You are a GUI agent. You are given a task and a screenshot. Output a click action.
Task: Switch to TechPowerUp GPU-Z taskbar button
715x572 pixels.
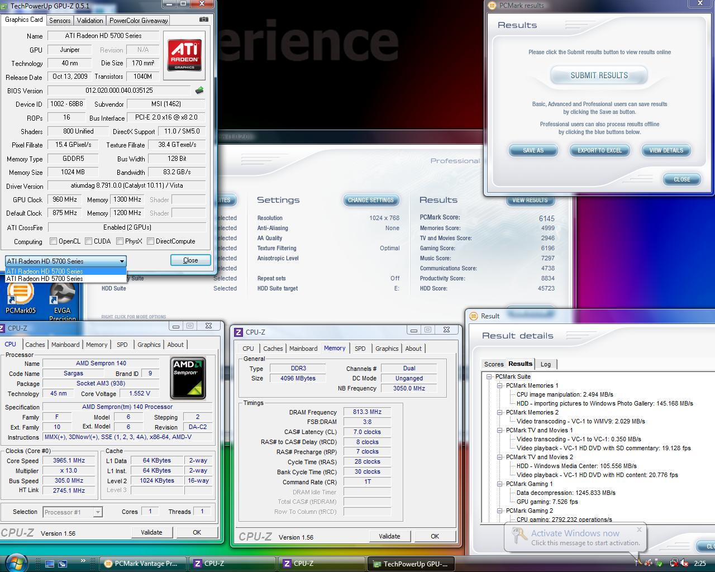click(x=411, y=564)
